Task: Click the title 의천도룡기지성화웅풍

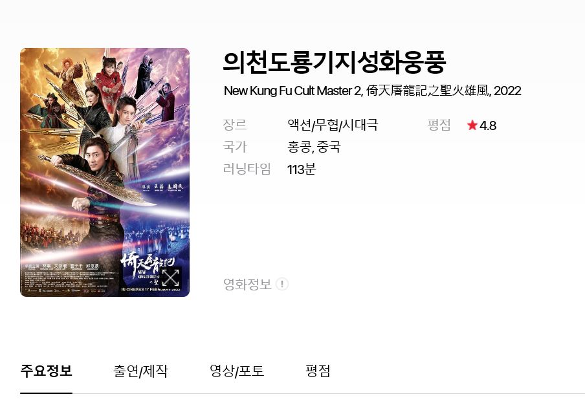Action: pyautogui.click(x=335, y=62)
